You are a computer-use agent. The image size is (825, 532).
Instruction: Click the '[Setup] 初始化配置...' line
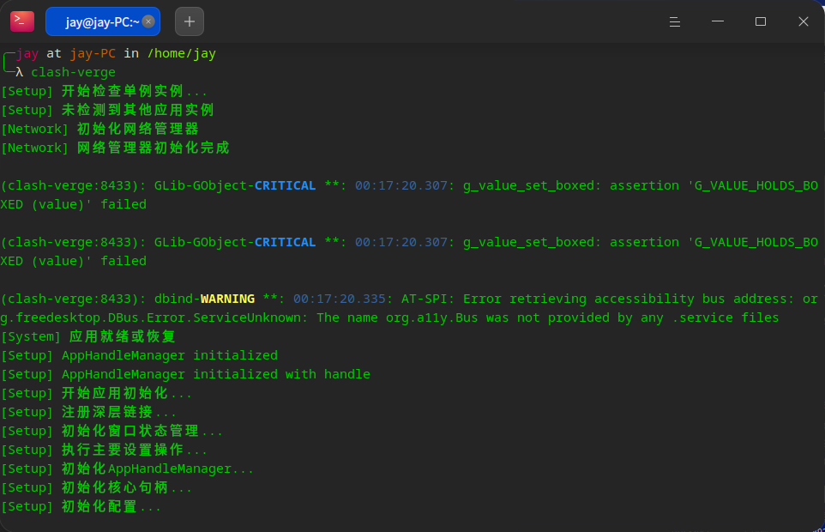[81, 507]
